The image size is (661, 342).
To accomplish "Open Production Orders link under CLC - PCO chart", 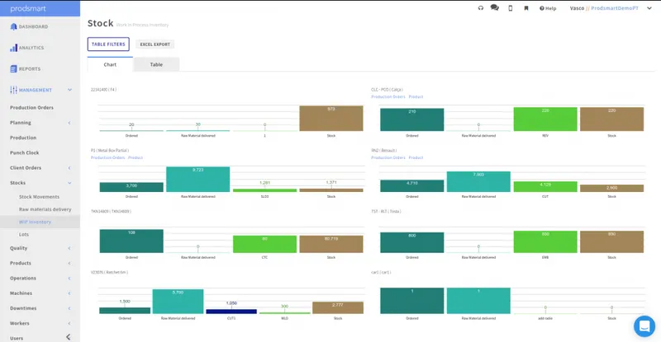I will pos(388,96).
